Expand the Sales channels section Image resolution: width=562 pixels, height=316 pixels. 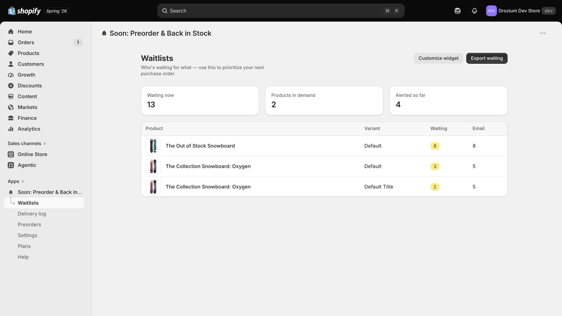[27, 144]
